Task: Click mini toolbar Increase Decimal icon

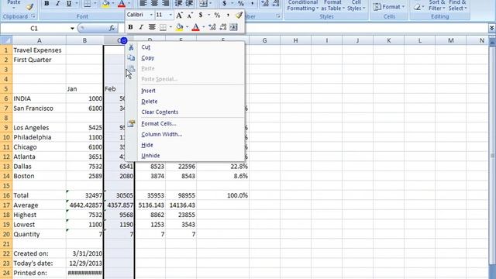Action: 212,27
